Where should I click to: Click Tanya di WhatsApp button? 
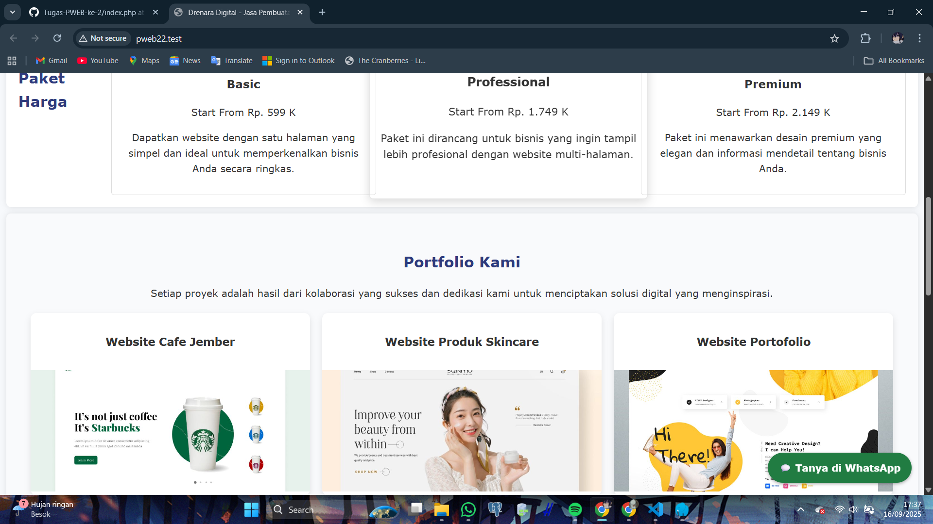[x=839, y=468]
